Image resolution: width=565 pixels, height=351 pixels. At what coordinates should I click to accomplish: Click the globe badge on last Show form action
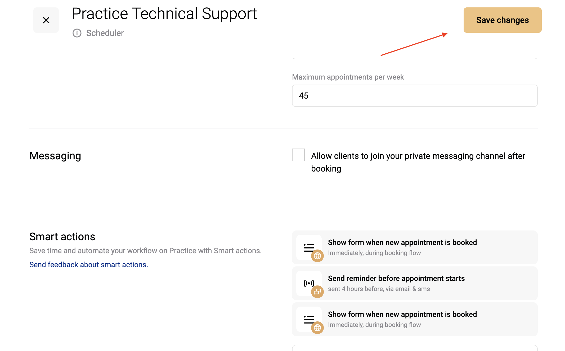pyautogui.click(x=317, y=328)
